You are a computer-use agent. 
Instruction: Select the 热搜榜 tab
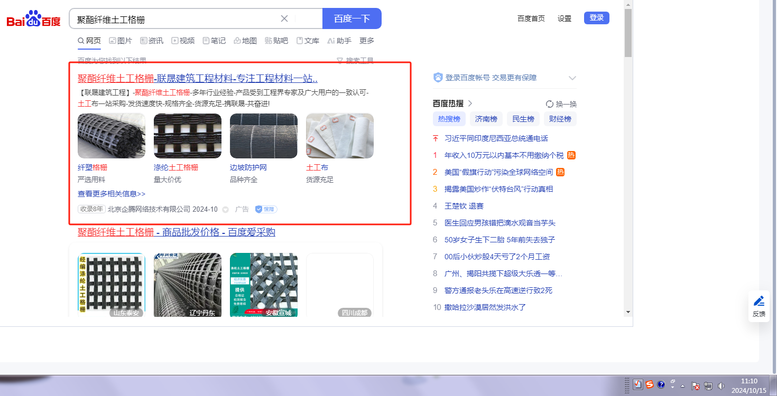pyautogui.click(x=449, y=119)
